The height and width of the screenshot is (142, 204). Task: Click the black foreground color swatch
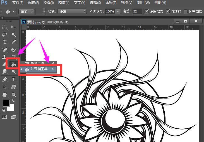click(x=6, y=103)
